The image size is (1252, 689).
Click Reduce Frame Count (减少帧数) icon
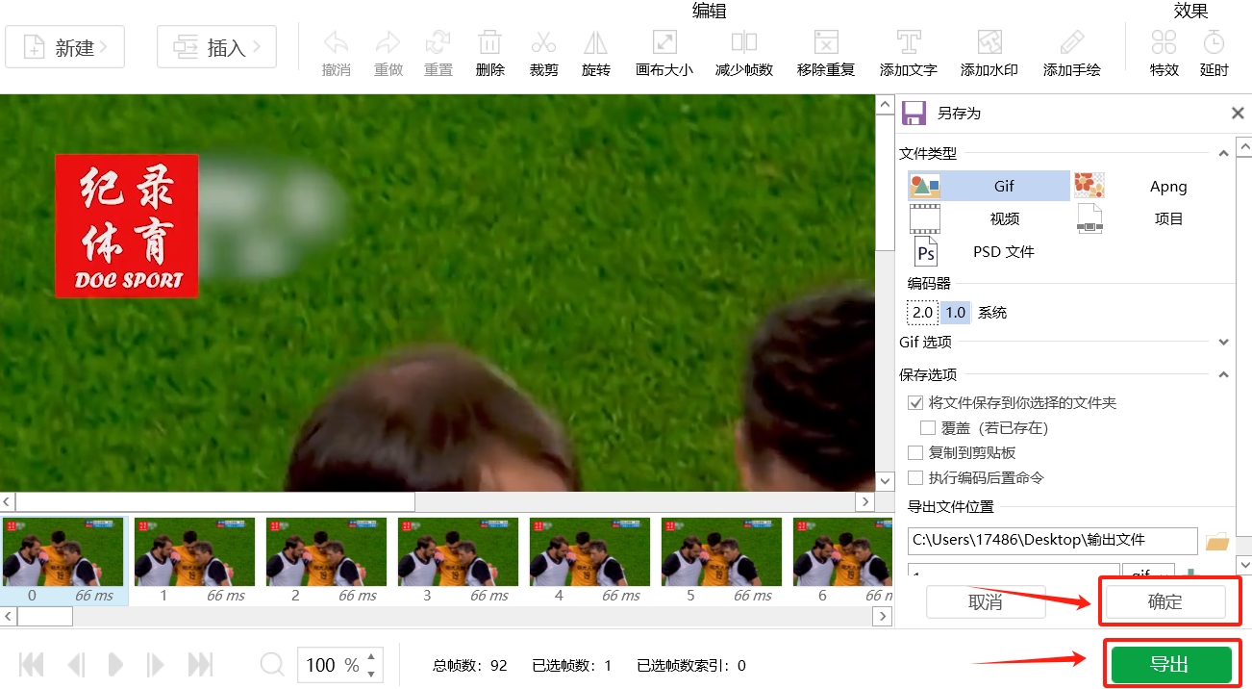(743, 53)
